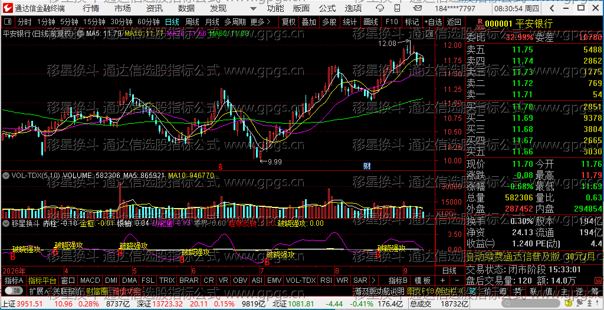This screenshot has width=604, height=310.
Task: Click the 复权 toolbar button
Action: (x=288, y=22)
